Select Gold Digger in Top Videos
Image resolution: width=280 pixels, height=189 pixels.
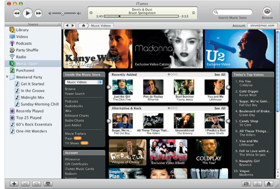[249, 91]
